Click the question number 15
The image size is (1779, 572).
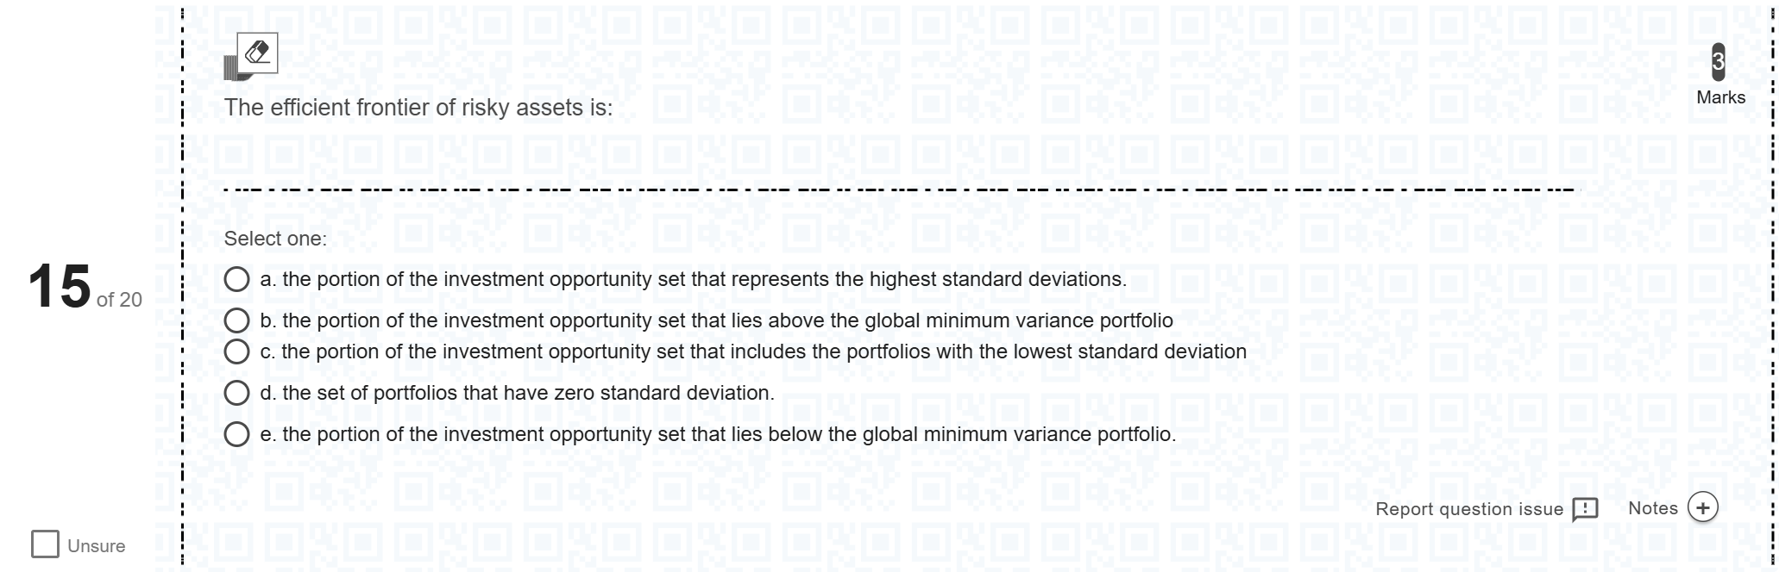pos(59,286)
